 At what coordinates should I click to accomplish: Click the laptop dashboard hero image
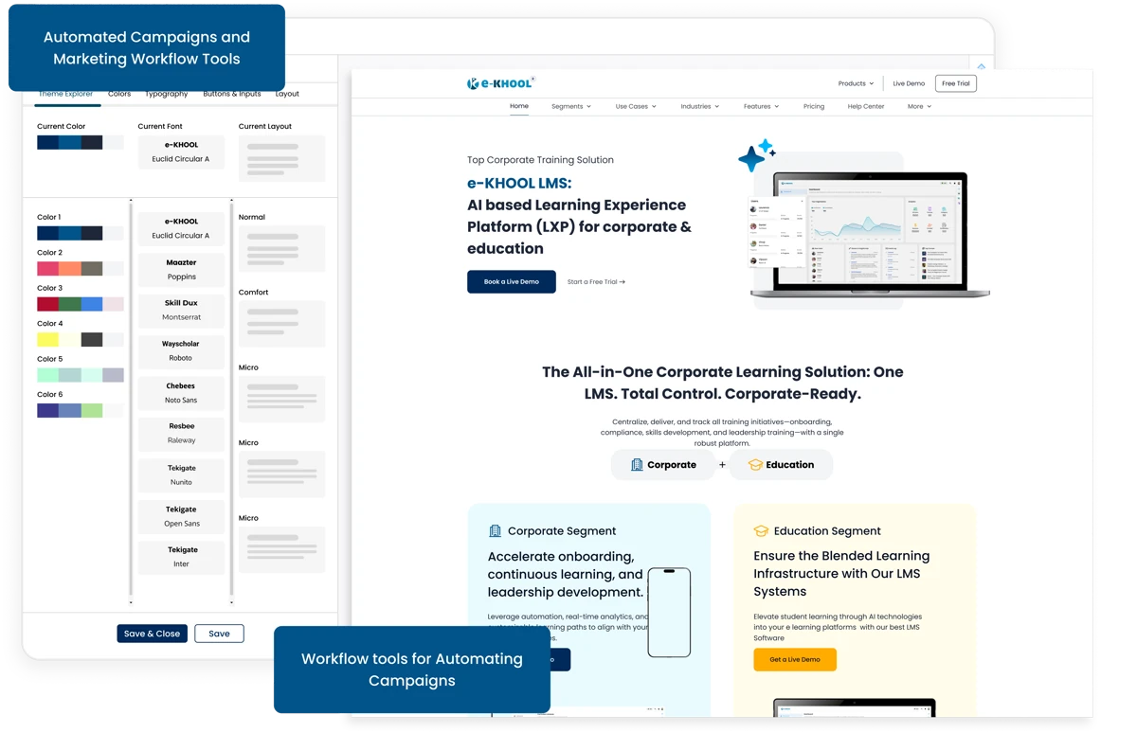coord(870,235)
